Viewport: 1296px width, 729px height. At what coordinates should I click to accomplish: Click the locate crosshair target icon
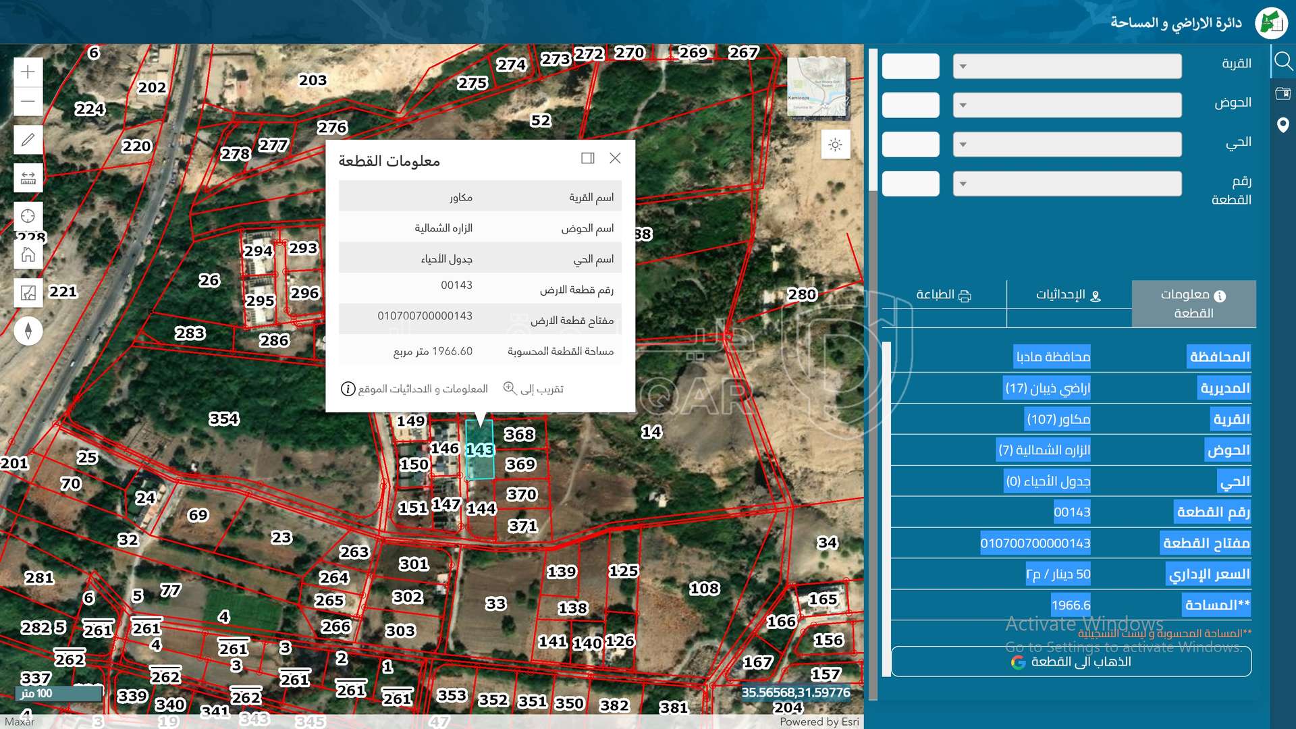click(x=28, y=216)
